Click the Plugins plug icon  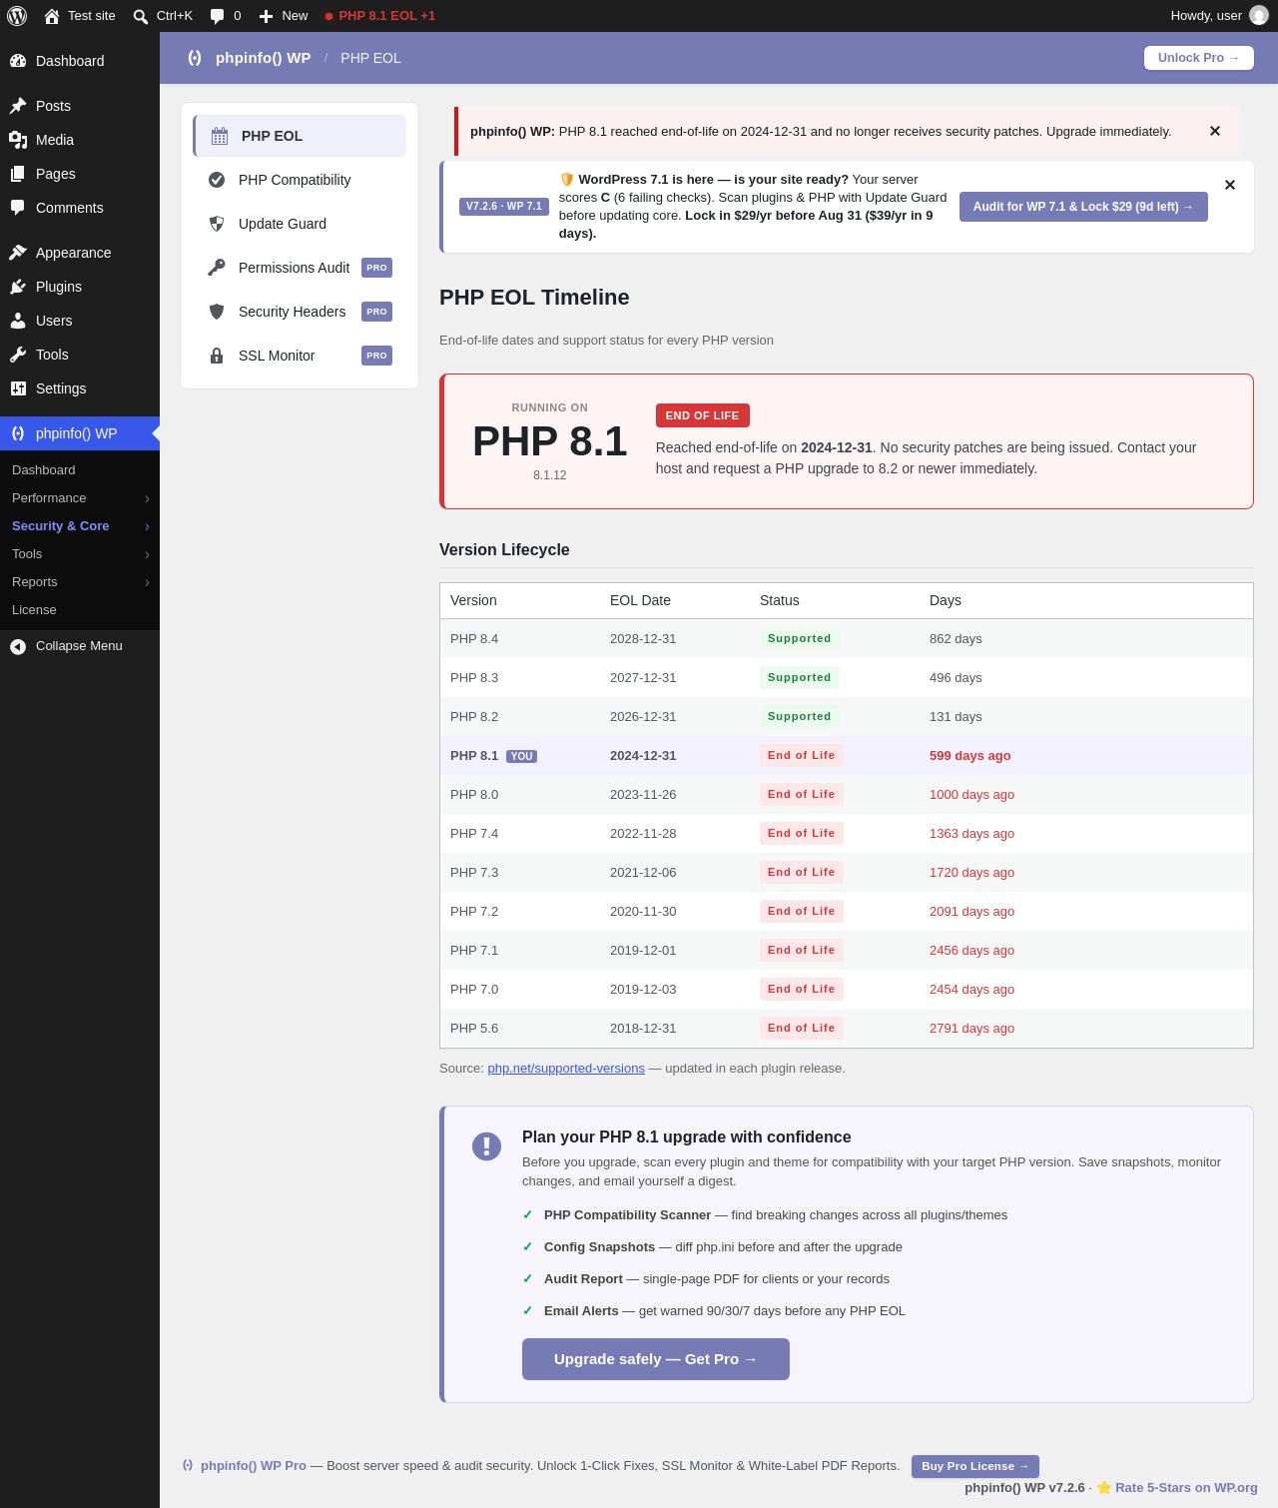click(x=18, y=287)
